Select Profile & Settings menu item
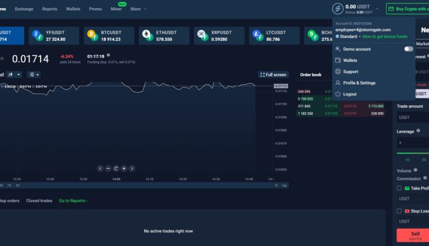The width and height of the screenshot is (429, 246). tap(359, 83)
